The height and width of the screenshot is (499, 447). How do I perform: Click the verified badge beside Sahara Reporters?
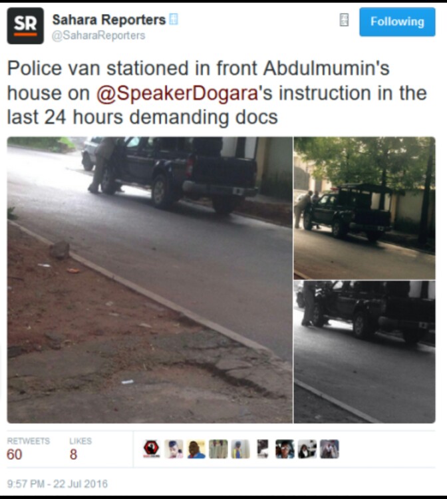[x=173, y=19]
